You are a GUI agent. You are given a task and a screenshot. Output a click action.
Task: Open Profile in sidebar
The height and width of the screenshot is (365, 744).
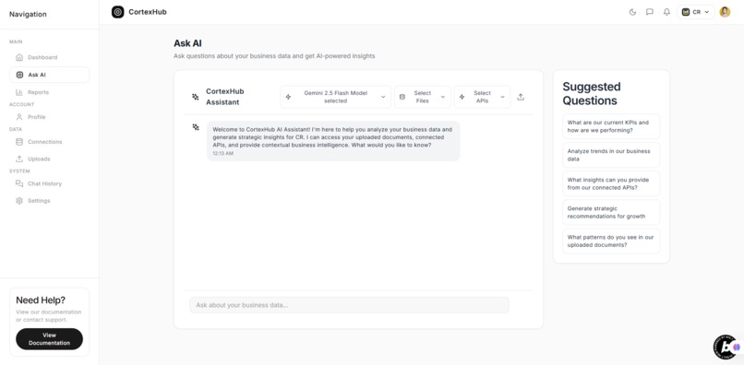(49, 117)
